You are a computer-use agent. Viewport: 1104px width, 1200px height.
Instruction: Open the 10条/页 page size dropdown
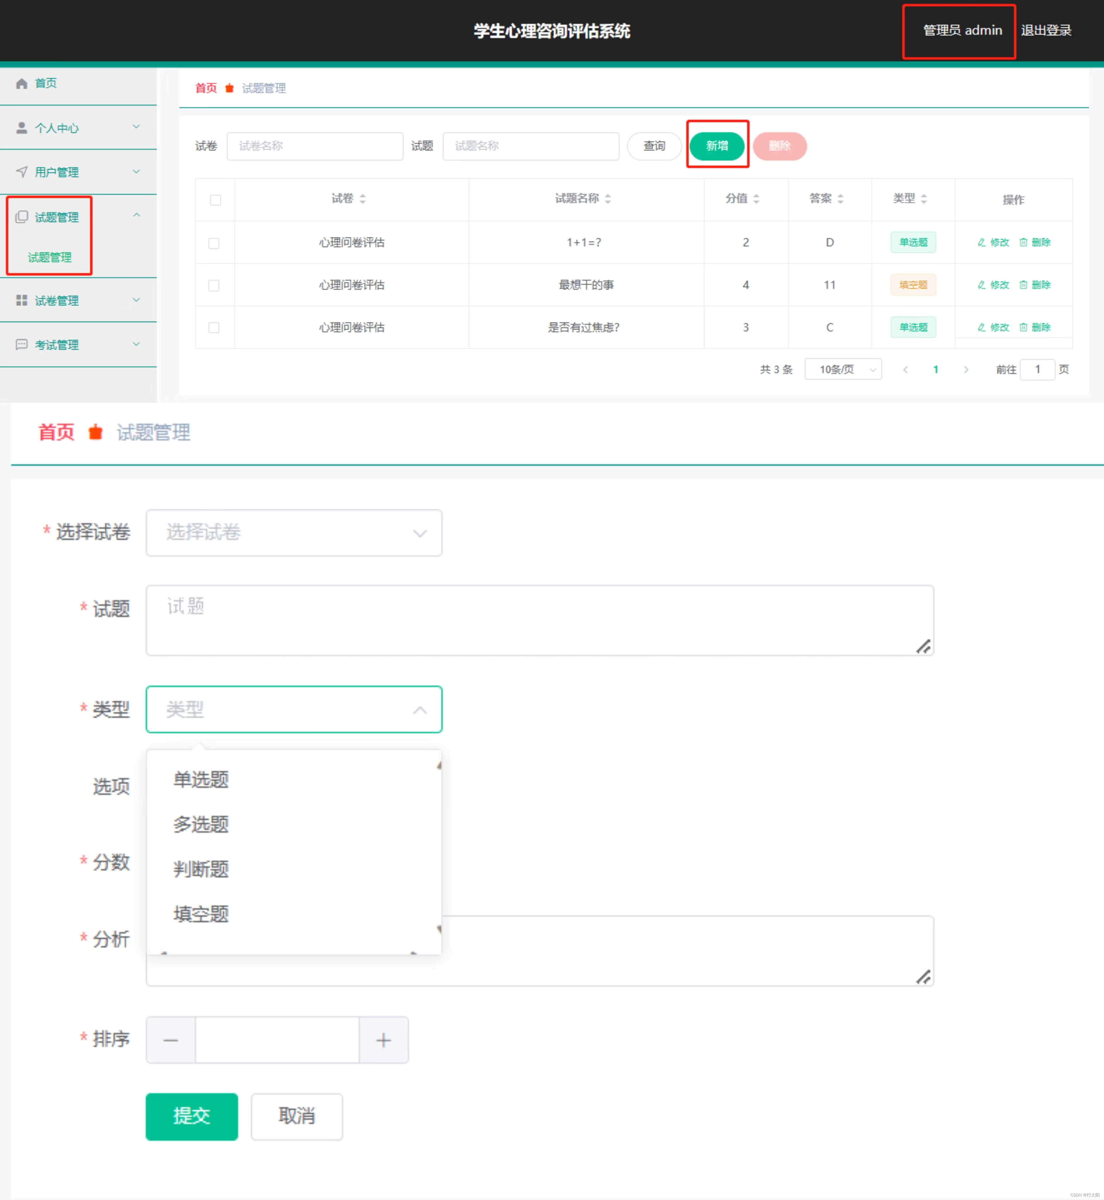843,370
